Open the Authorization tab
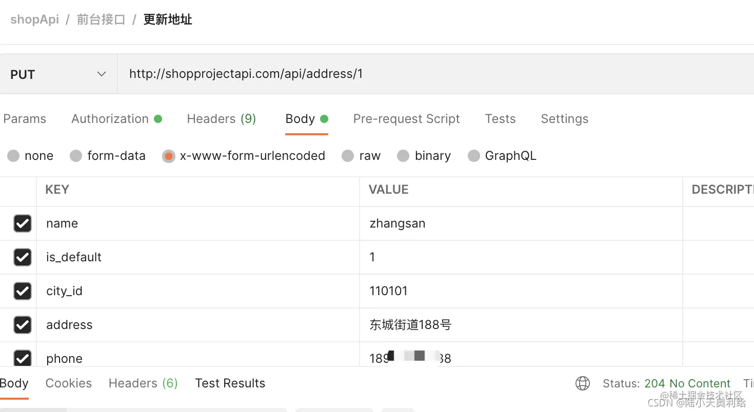Image resolution: width=754 pixels, height=412 pixels. [116, 119]
